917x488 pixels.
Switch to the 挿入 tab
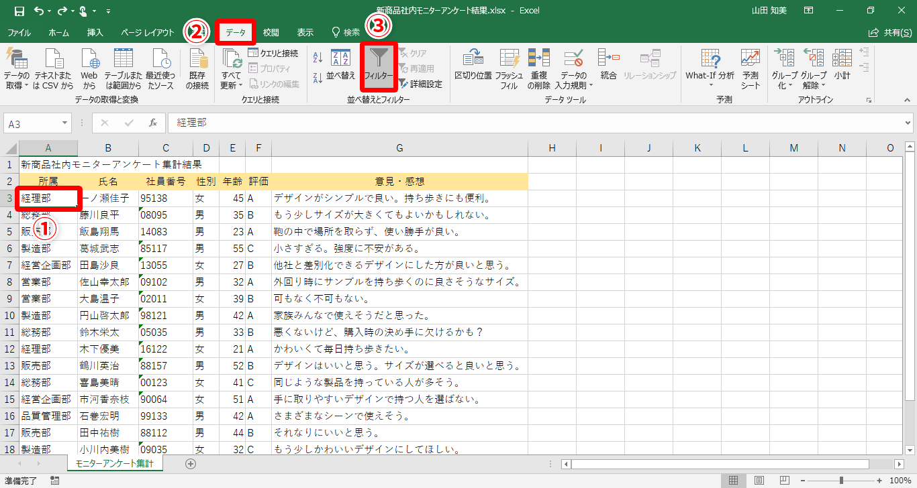click(95, 32)
